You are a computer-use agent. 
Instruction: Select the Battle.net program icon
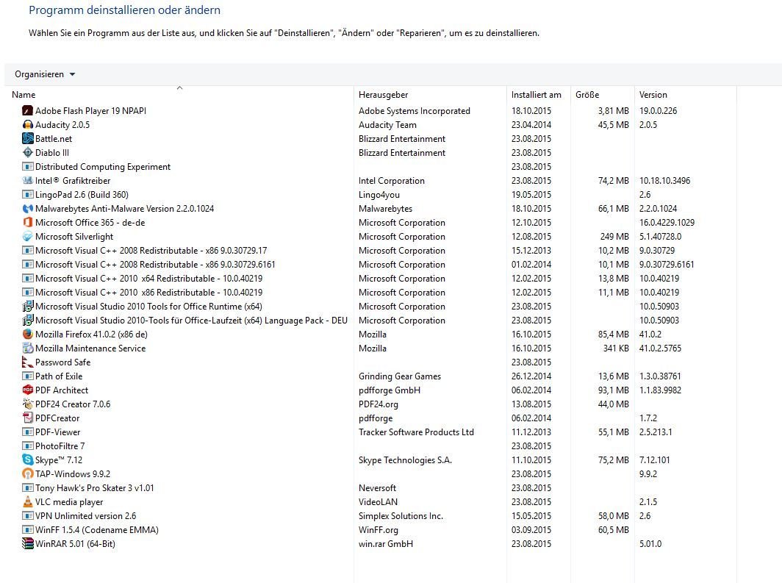28,139
